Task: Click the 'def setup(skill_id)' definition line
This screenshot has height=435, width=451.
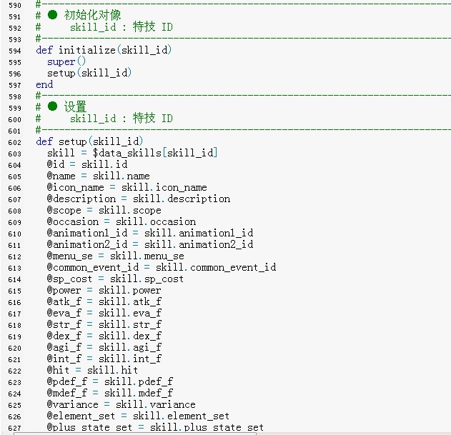Action: 89,141
